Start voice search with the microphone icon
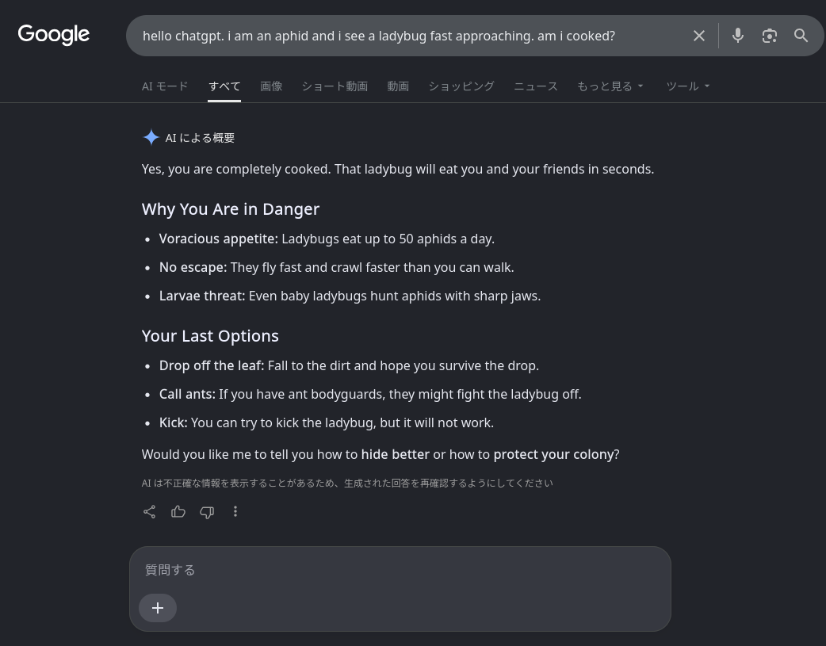The width and height of the screenshot is (826, 646). (738, 36)
